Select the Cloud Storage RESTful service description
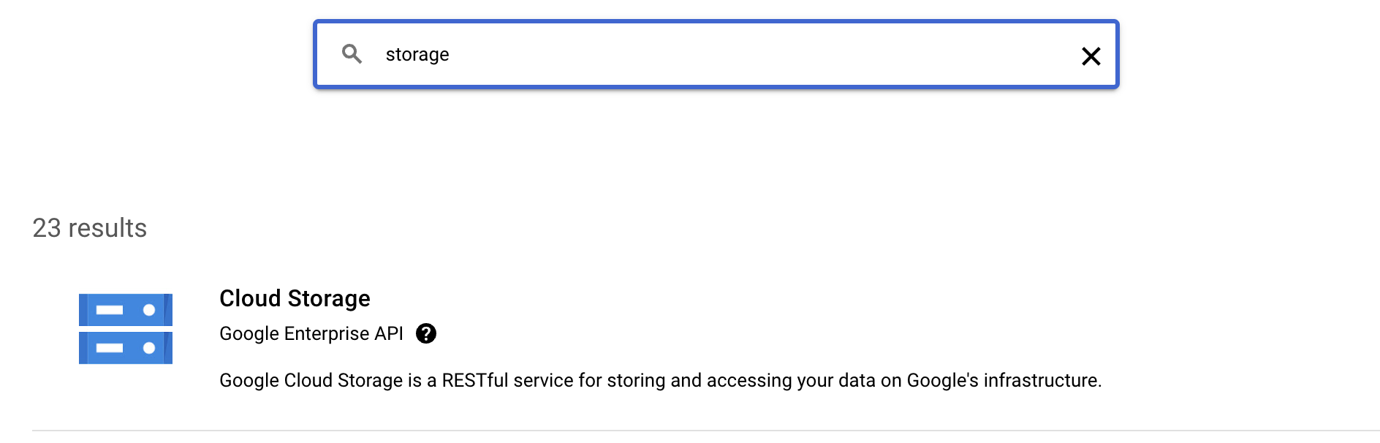The image size is (1380, 443). (x=660, y=380)
